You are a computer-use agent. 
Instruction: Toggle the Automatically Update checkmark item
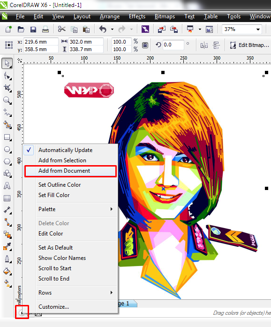pos(70,150)
